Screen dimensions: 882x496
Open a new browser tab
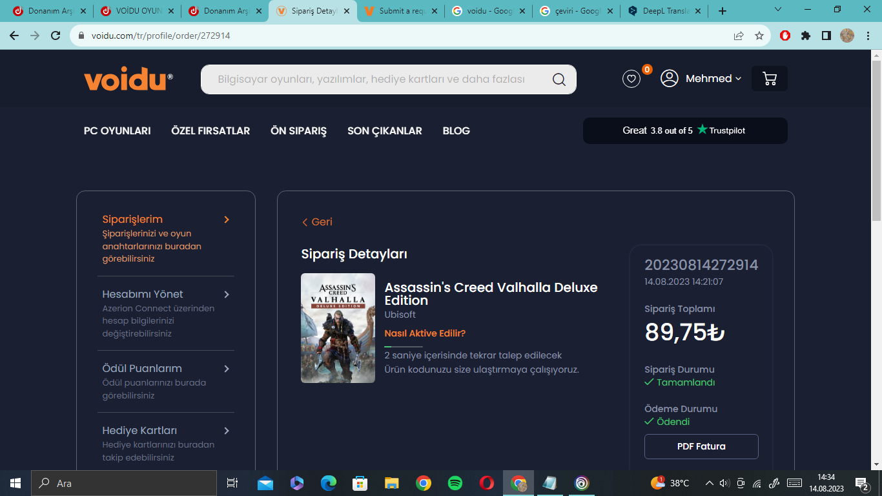723,11
